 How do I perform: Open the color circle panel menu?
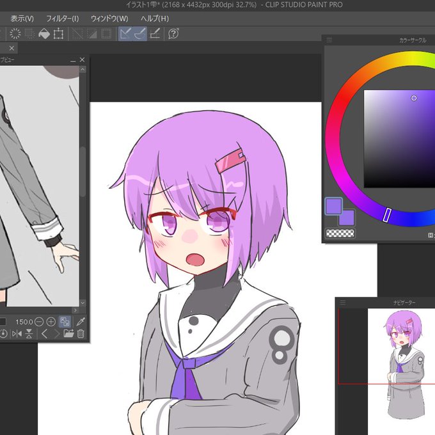(x=329, y=40)
